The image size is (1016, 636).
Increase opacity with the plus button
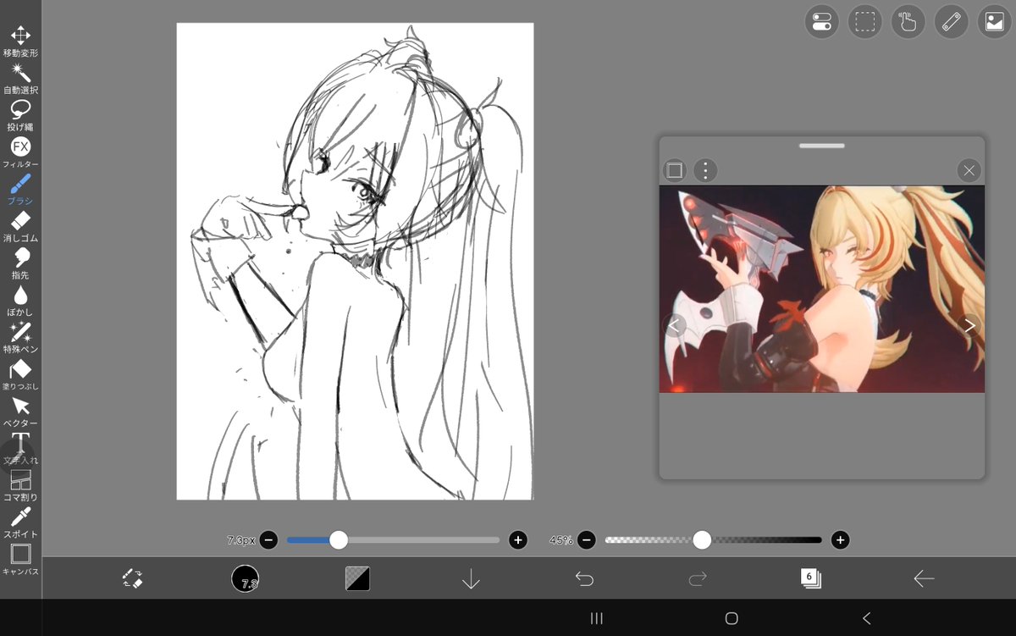point(840,539)
